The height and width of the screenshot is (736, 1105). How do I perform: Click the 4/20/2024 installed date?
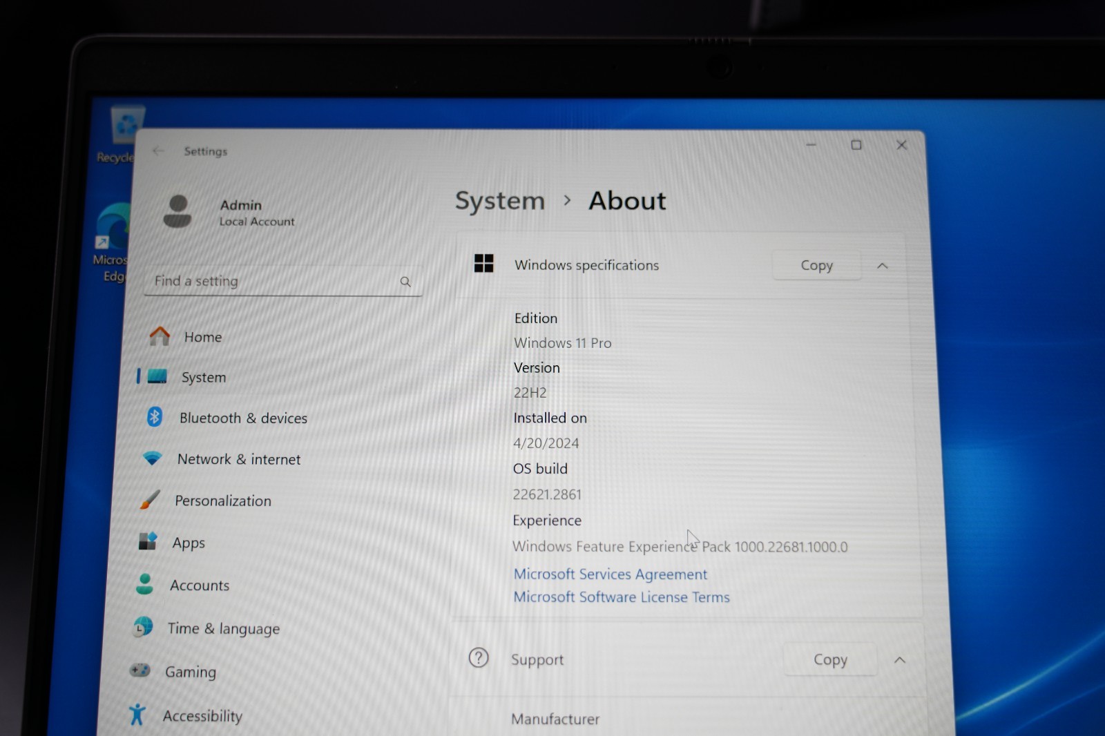546,443
